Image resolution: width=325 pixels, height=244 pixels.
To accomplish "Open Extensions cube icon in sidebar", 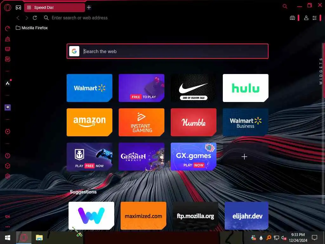I will click(x=8, y=166).
